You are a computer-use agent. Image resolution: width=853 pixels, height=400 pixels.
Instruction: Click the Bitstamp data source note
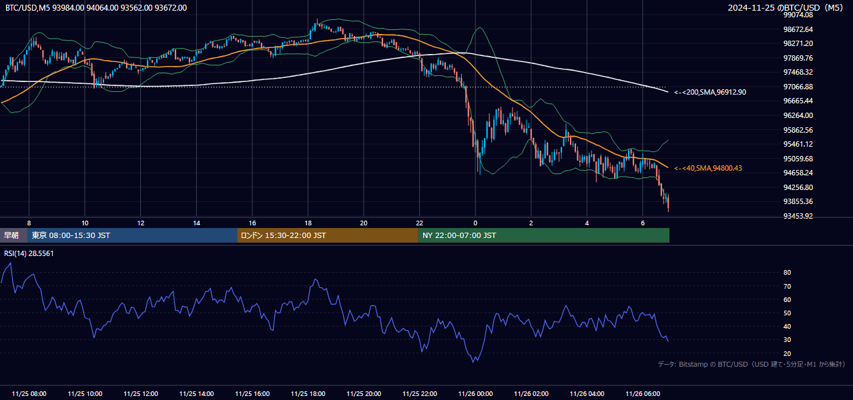pyautogui.click(x=752, y=364)
